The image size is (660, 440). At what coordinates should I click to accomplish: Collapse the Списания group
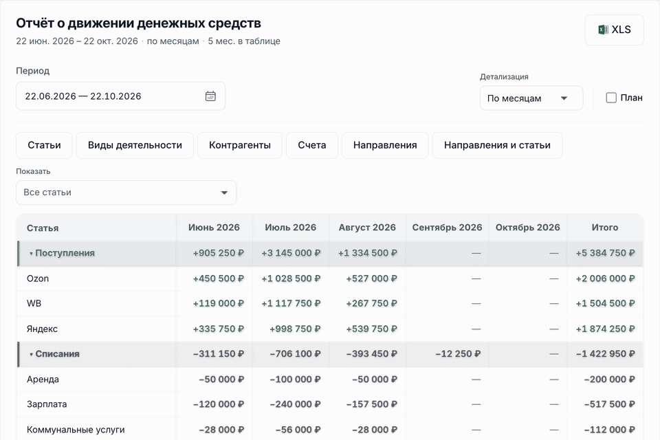(x=31, y=355)
